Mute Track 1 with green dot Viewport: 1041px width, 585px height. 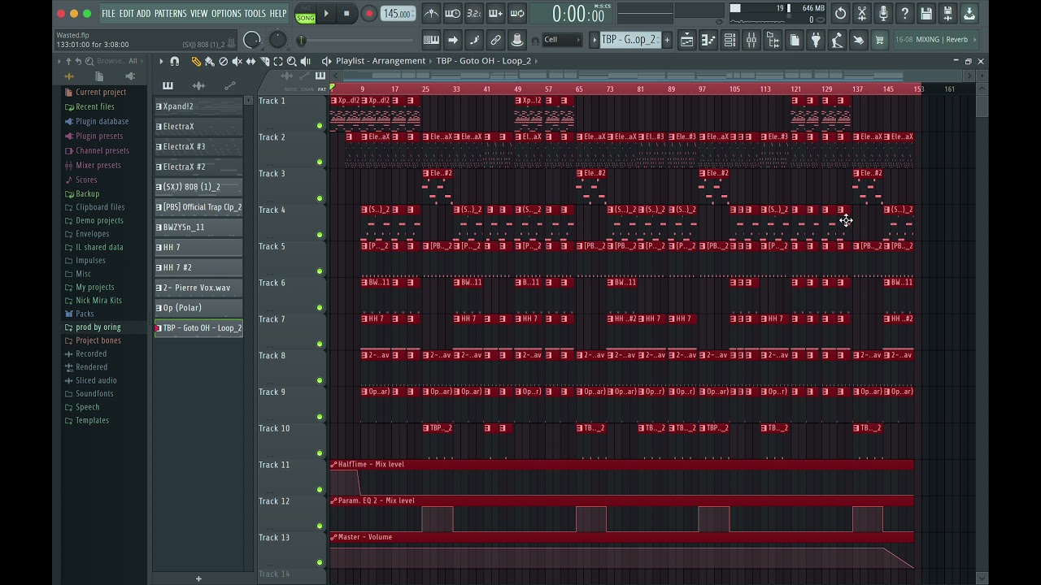320,126
